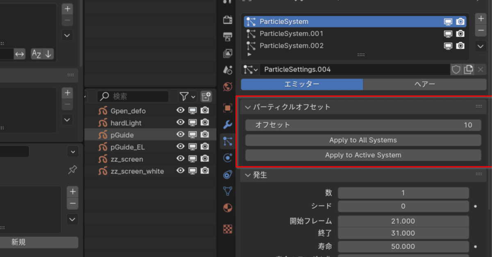Open the Texture properties checkered tab

pos(228,229)
